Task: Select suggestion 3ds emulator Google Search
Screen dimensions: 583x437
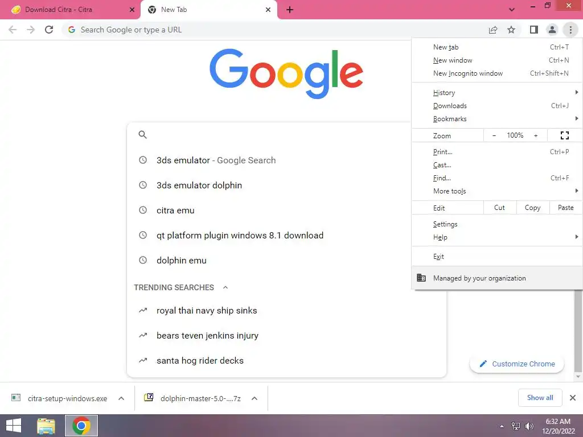Action: [x=286, y=160]
